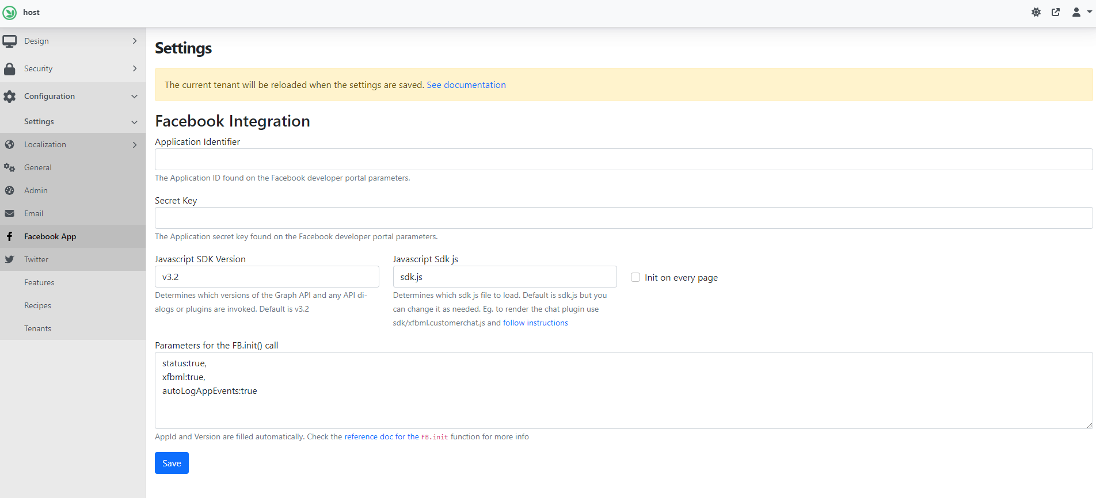Click the Javascript SDK Version label
Viewport: 1096px width, 498px height.
pyautogui.click(x=200, y=259)
